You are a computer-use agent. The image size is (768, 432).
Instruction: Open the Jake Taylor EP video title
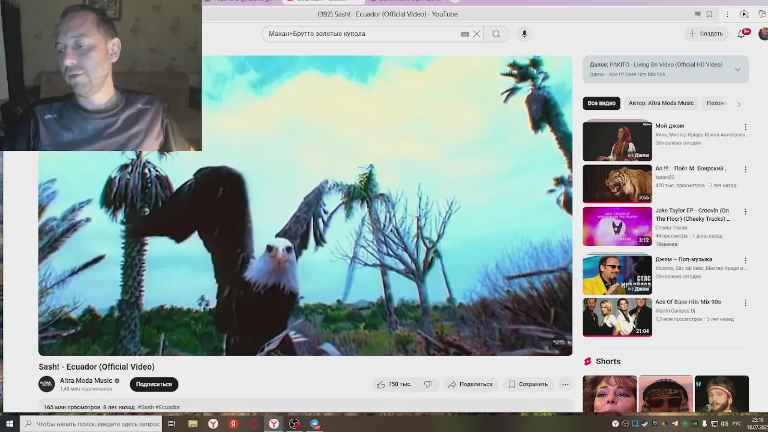pos(693,215)
